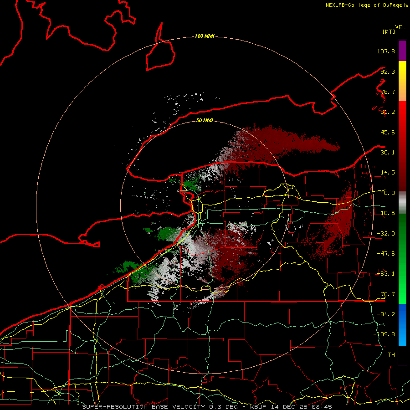Pick the purple segment of velocity scale

tap(402, 51)
